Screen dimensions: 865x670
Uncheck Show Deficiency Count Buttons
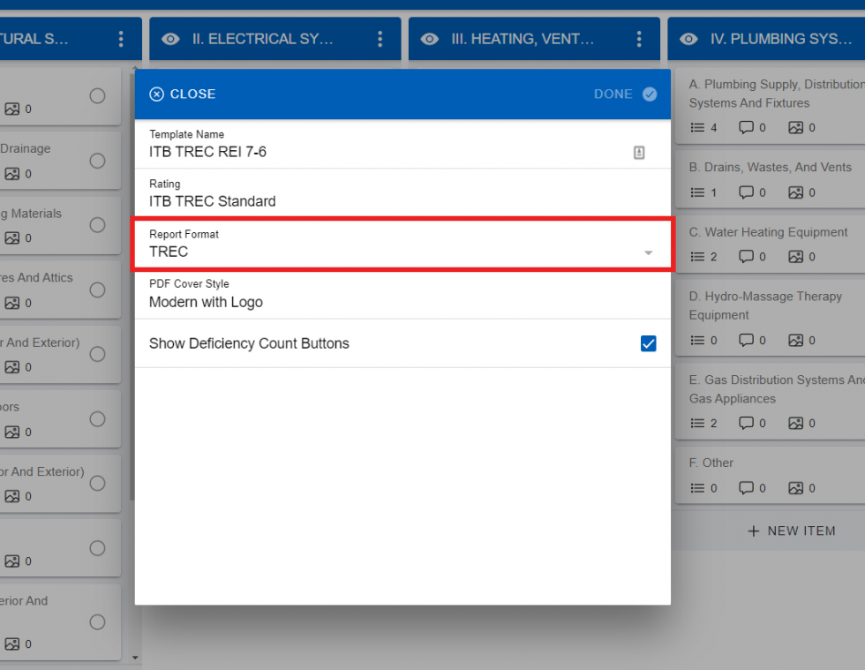[x=649, y=344]
